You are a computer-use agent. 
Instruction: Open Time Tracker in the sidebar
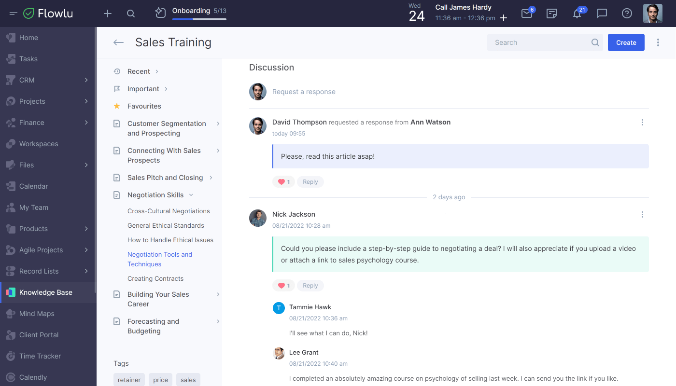tap(48, 356)
